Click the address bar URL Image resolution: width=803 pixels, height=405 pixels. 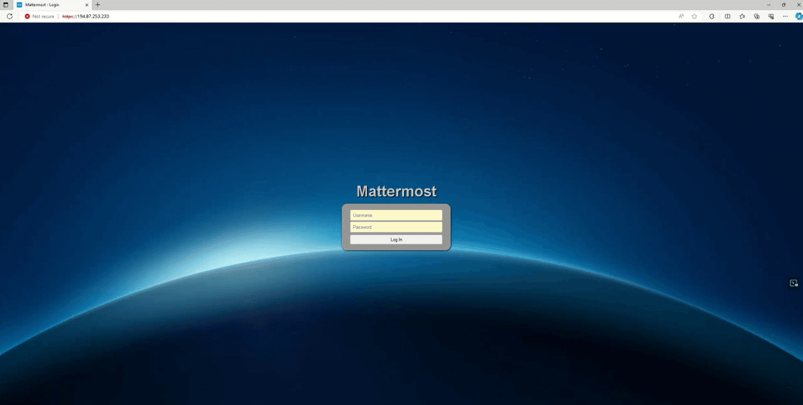[85, 16]
